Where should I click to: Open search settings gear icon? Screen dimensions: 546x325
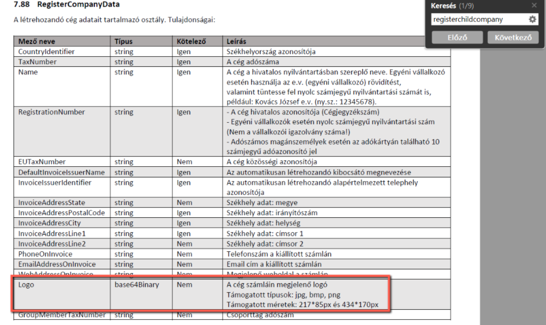(532, 19)
